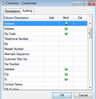
Task: Enable Mod auditing for Telephone Number
Action: click(66, 39)
